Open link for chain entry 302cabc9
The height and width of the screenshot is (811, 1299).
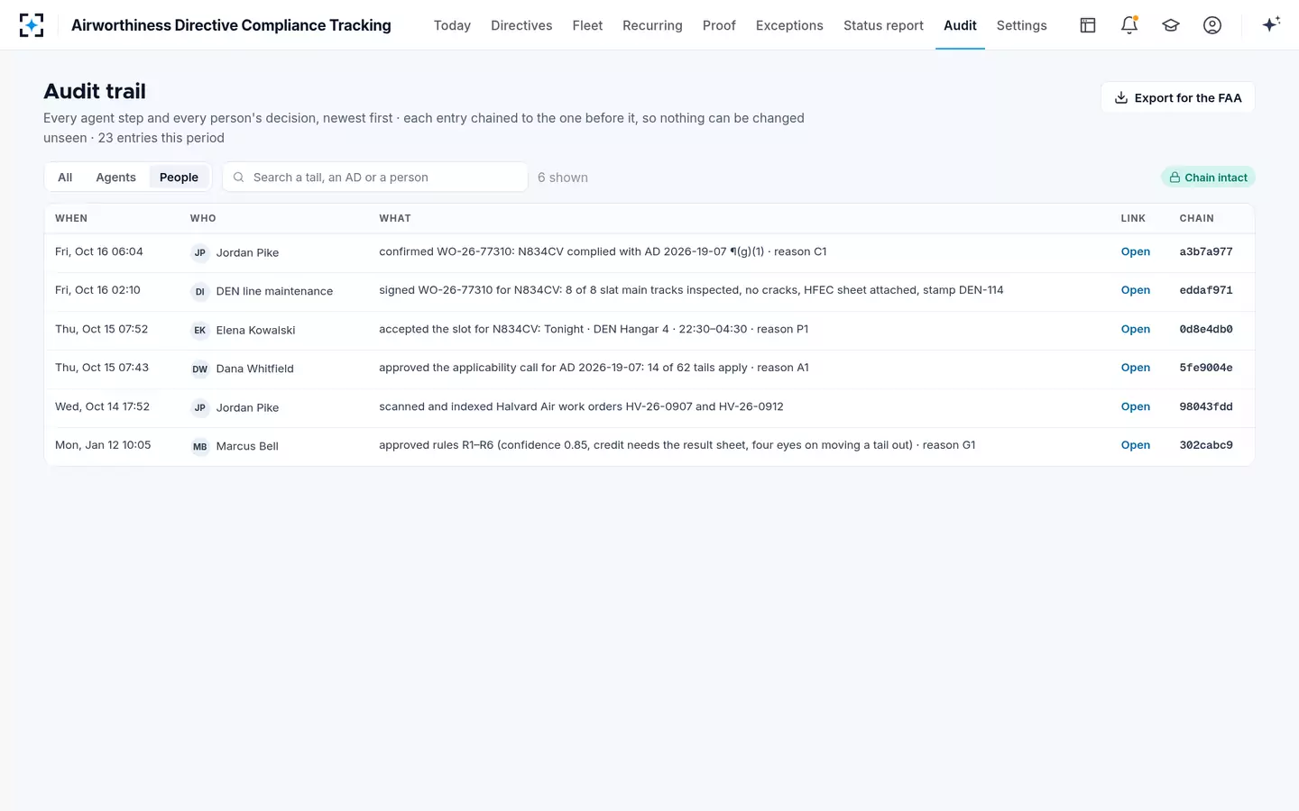pyautogui.click(x=1136, y=445)
